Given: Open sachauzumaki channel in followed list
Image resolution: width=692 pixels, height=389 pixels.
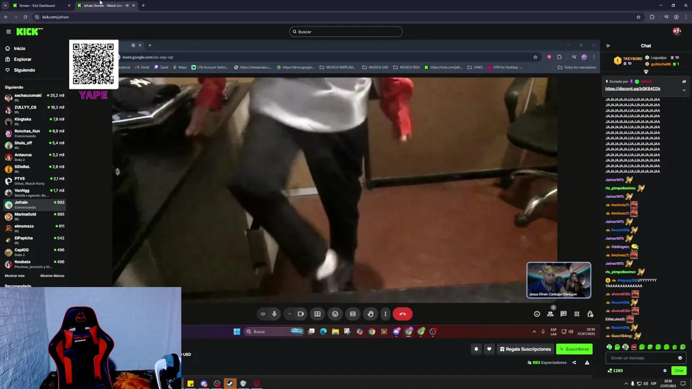Looking at the screenshot, I should click(x=35, y=97).
